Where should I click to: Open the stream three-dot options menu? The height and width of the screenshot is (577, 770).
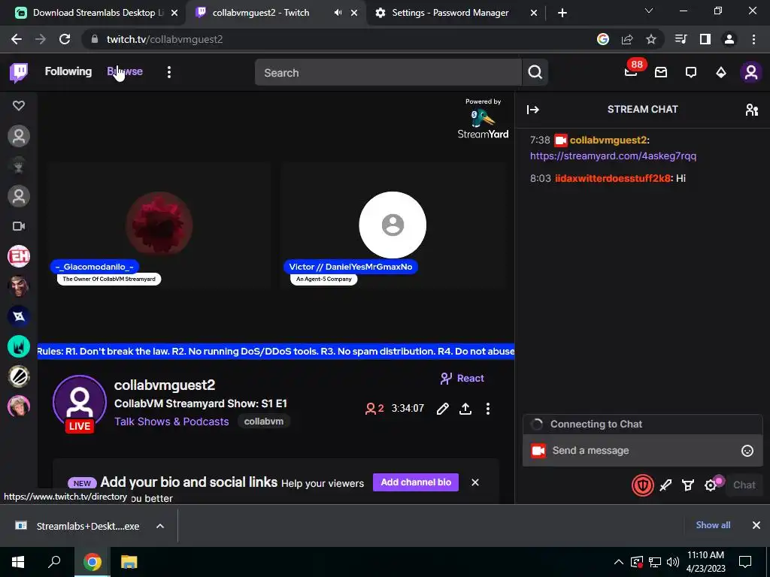point(487,409)
